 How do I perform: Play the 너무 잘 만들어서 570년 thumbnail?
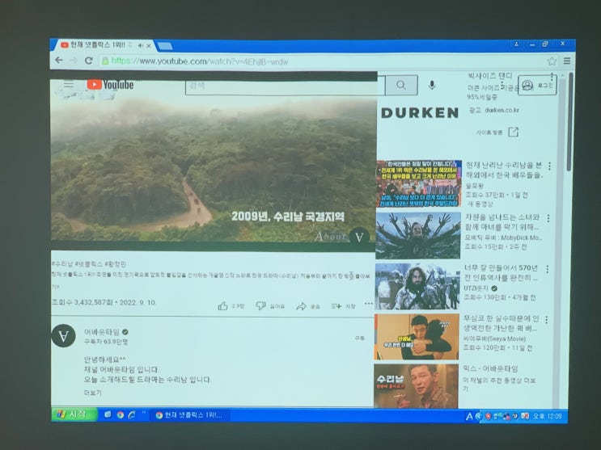[417, 286]
